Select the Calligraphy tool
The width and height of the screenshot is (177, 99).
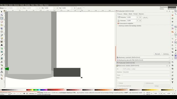2,42
